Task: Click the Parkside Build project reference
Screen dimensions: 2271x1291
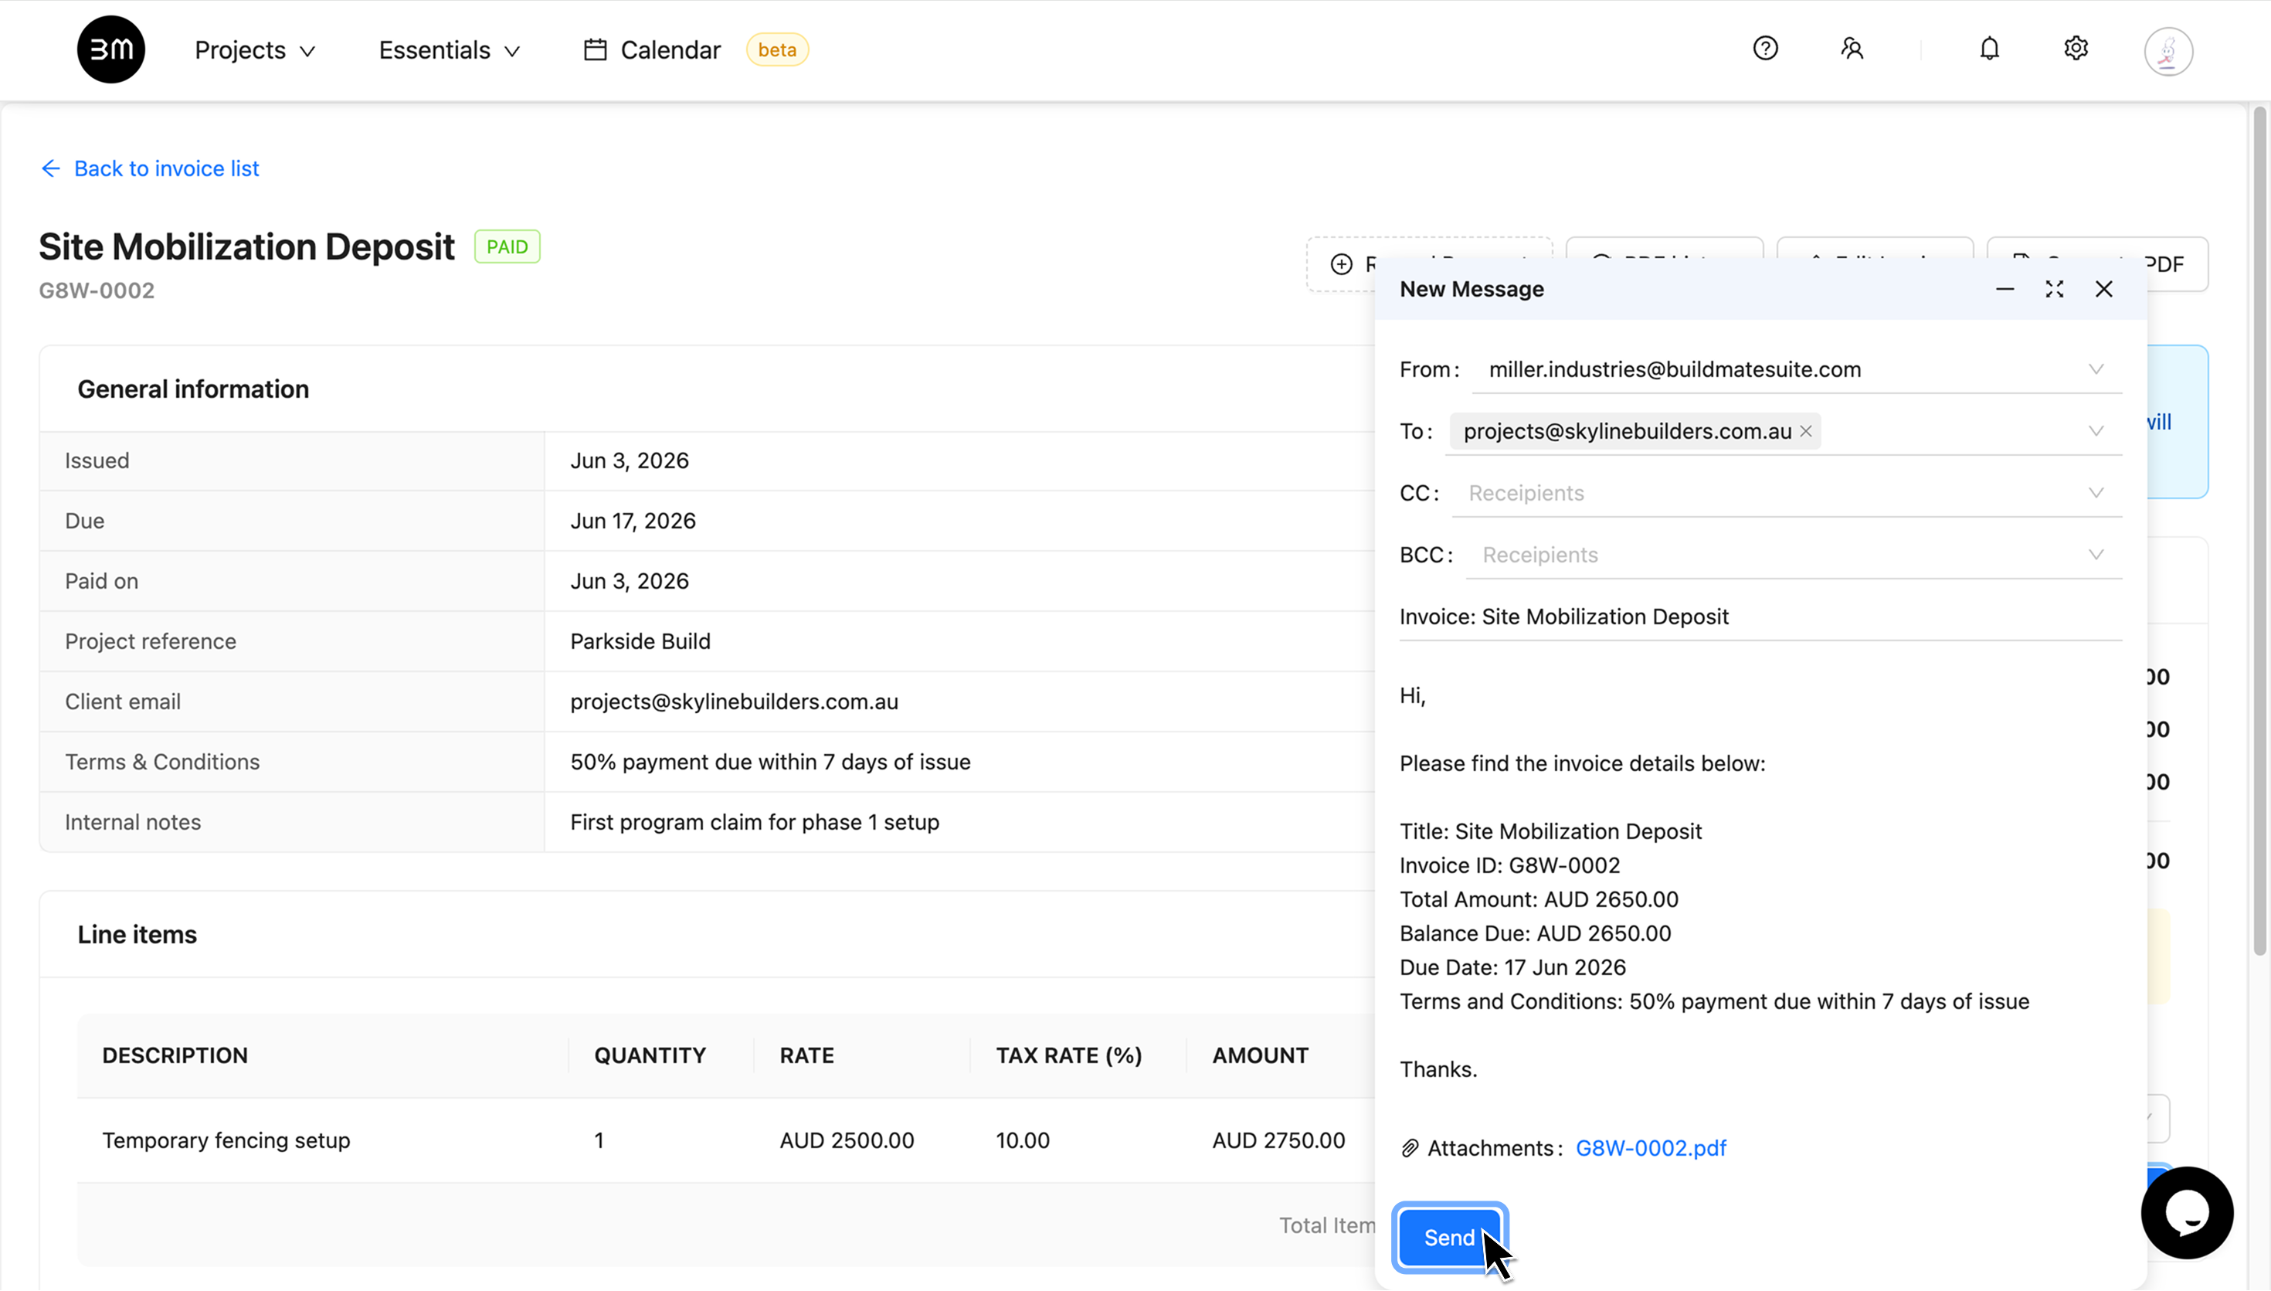Action: [640, 641]
